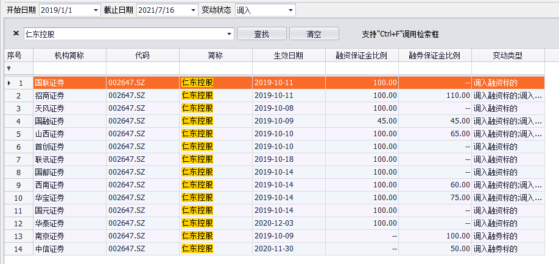Click the 60.00 value in 西南证券 row
Image resolution: width=559 pixels, height=264 pixels.
tap(460, 186)
